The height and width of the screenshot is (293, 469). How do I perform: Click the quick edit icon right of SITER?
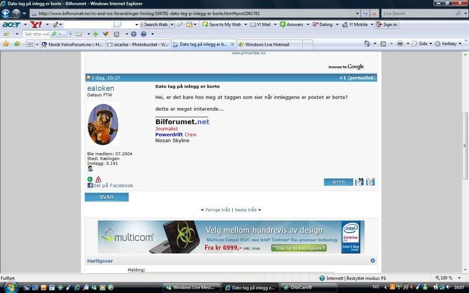pos(371,182)
